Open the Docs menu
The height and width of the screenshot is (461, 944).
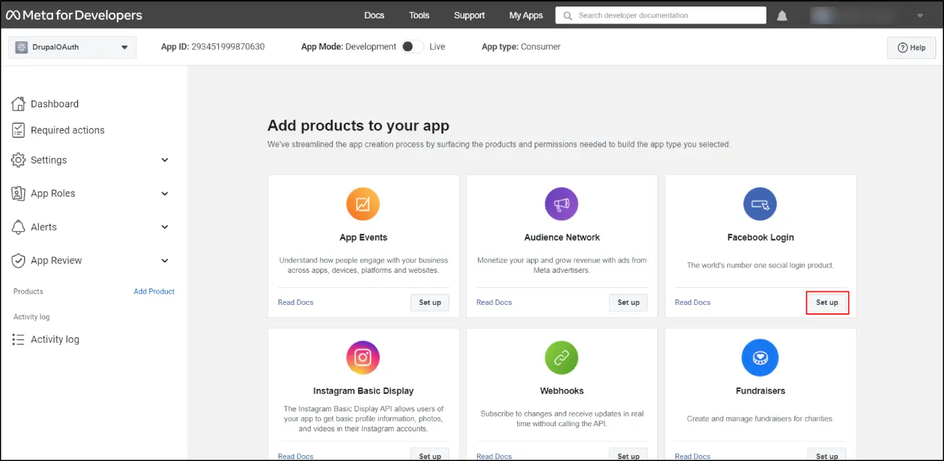point(374,16)
